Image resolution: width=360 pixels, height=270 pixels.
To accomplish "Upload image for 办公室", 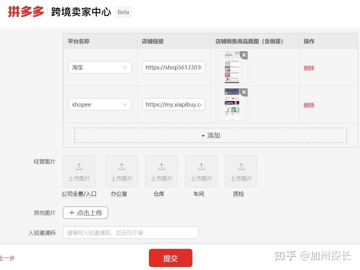I will 122,171.
